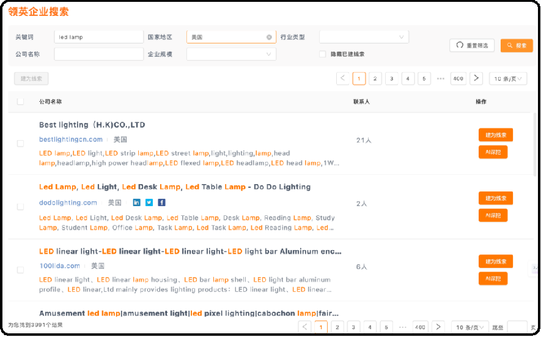
Task: Open Do Do Lighting Twitter icon
Action: click(149, 202)
